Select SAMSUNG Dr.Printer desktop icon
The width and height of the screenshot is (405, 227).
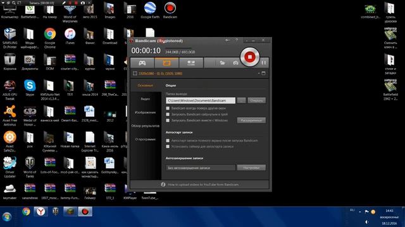(x=10, y=38)
